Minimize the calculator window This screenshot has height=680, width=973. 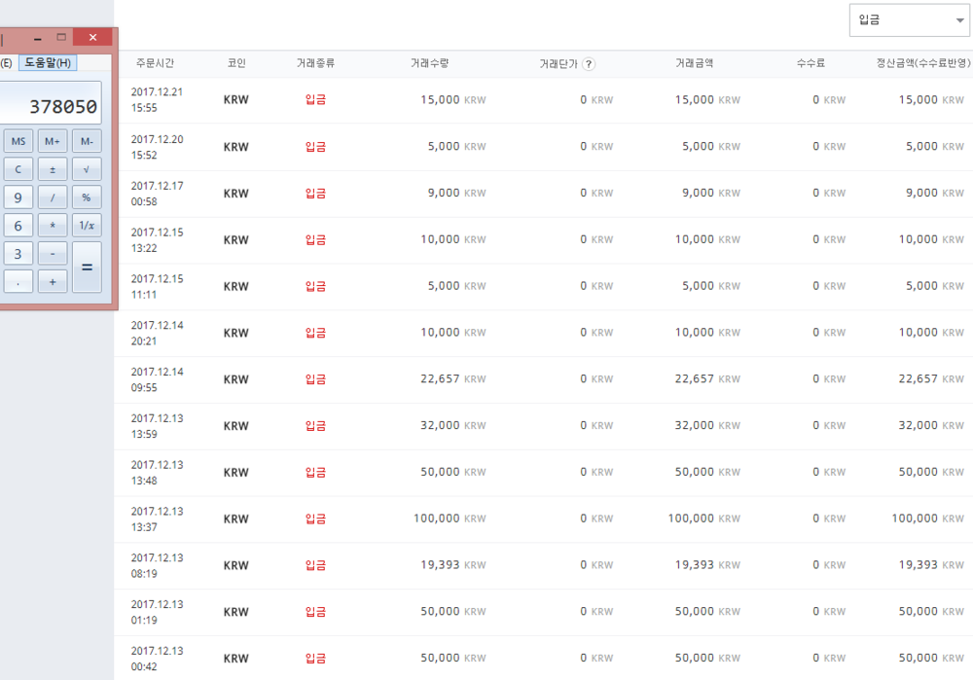point(37,38)
